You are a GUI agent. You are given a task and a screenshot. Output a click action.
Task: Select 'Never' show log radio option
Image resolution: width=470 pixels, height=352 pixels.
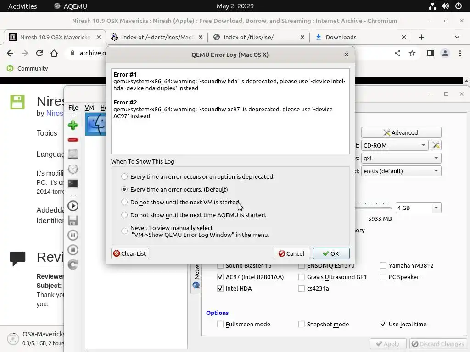pos(124,231)
